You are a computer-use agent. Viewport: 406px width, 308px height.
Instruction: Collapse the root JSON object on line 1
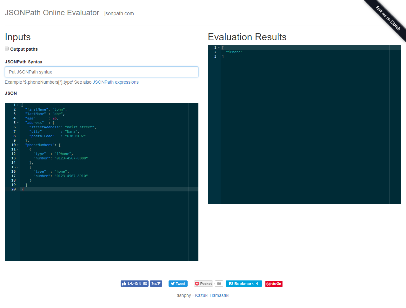tap(17, 105)
